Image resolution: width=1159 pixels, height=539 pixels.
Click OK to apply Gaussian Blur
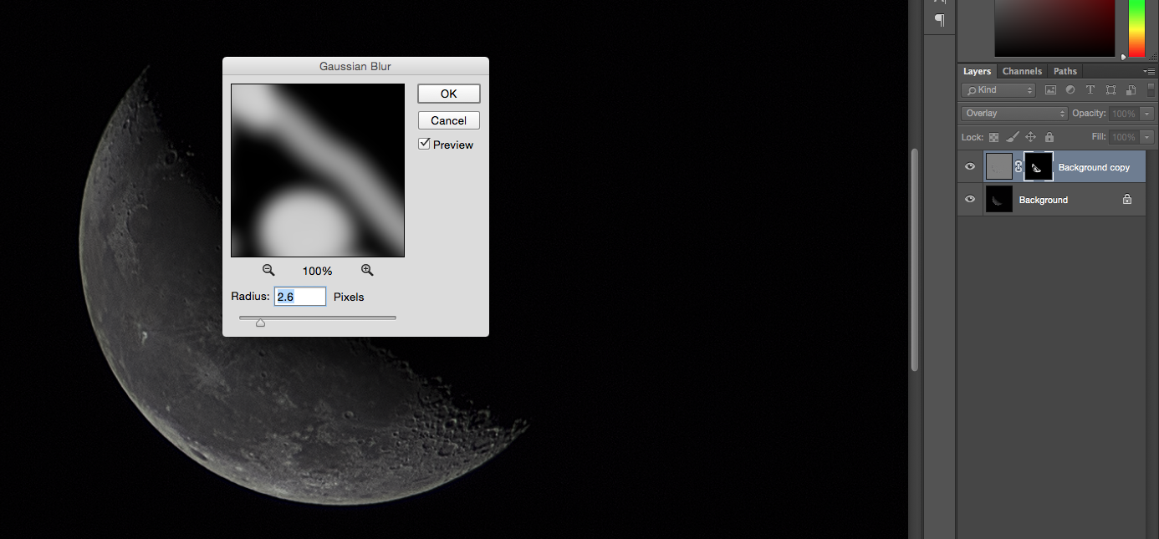click(x=448, y=93)
